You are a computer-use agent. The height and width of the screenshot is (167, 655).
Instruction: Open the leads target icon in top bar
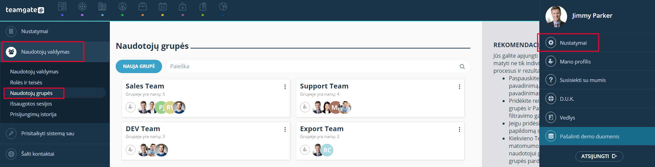pos(82,6)
